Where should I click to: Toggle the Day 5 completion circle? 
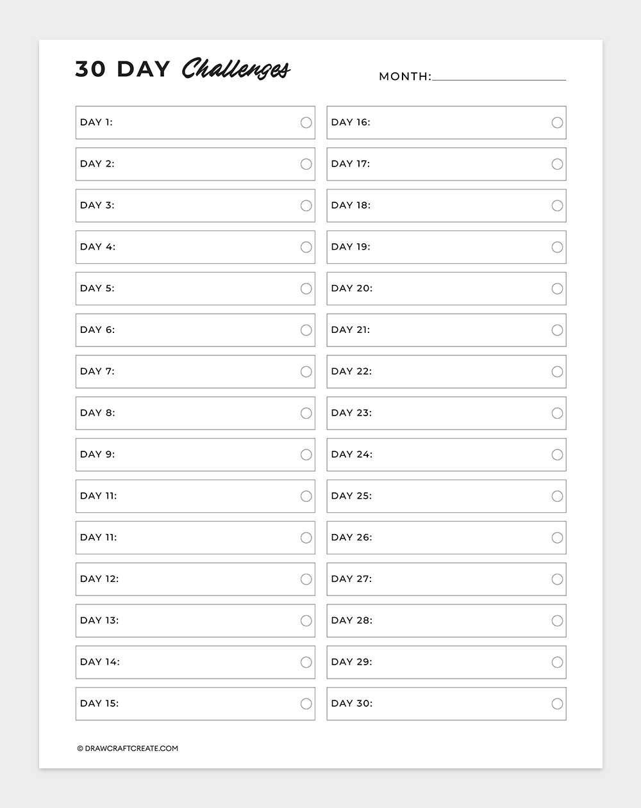coord(306,289)
